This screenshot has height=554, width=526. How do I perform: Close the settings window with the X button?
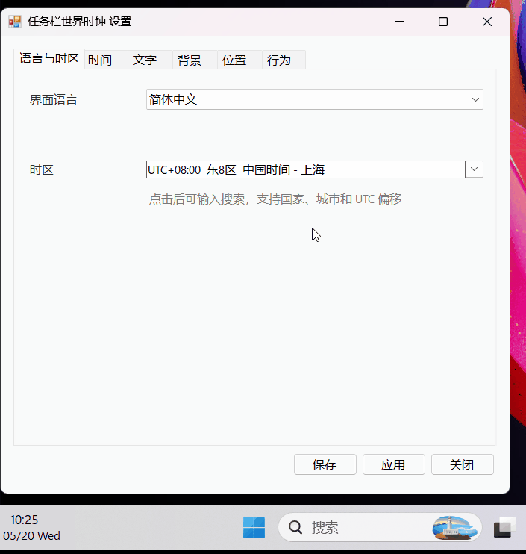click(x=486, y=22)
